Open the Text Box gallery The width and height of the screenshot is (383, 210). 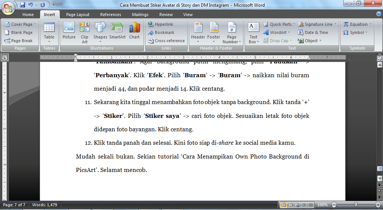click(x=254, y=32)
